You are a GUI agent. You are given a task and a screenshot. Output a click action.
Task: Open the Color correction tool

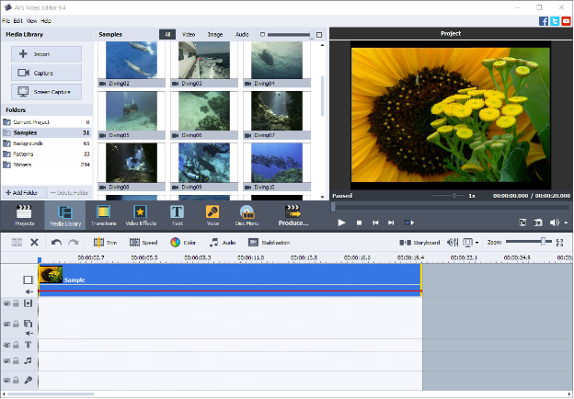click(x=183, y=243)
